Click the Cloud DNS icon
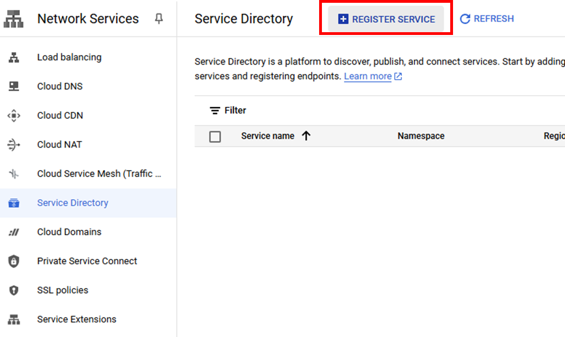This screenshot has height=337, width=565. point(14,86)
